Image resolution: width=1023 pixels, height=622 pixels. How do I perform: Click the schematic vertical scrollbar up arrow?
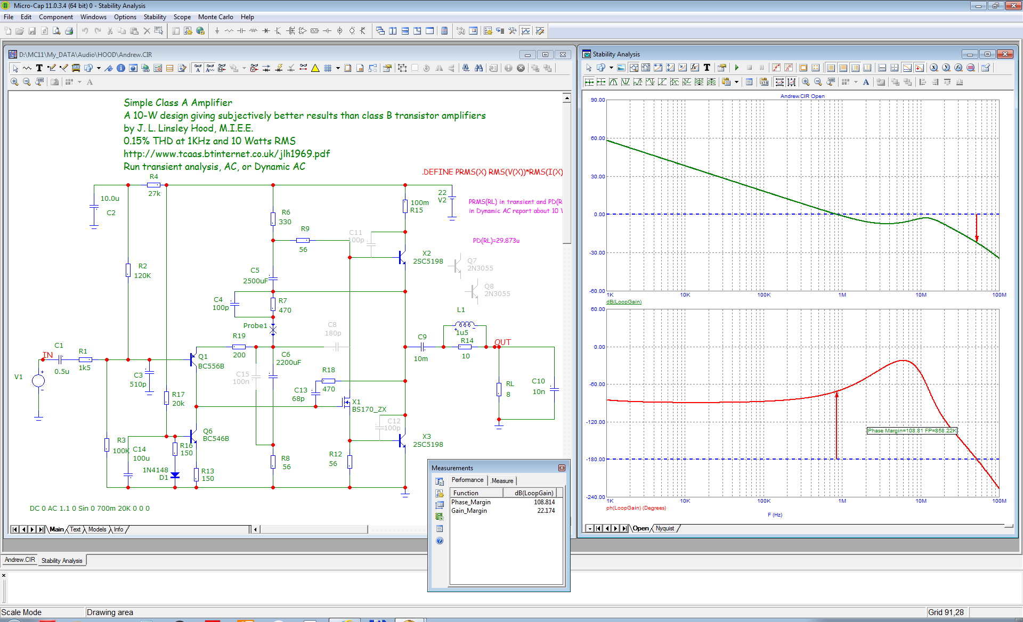[x=567, y=98]
